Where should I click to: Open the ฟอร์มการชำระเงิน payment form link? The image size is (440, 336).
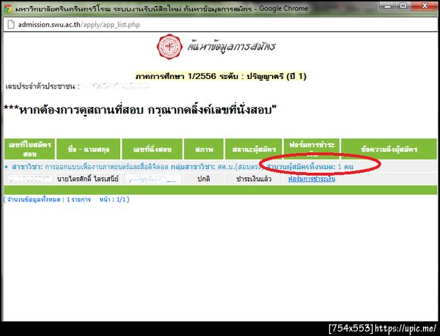312,179
